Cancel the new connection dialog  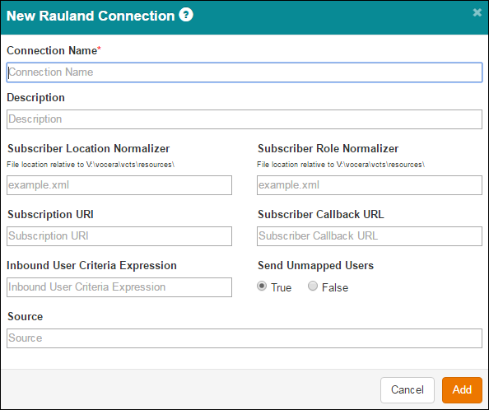click(407, 389)
